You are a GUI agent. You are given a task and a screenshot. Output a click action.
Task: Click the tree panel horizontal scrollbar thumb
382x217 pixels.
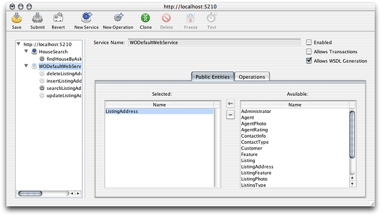tap(30, 193)
